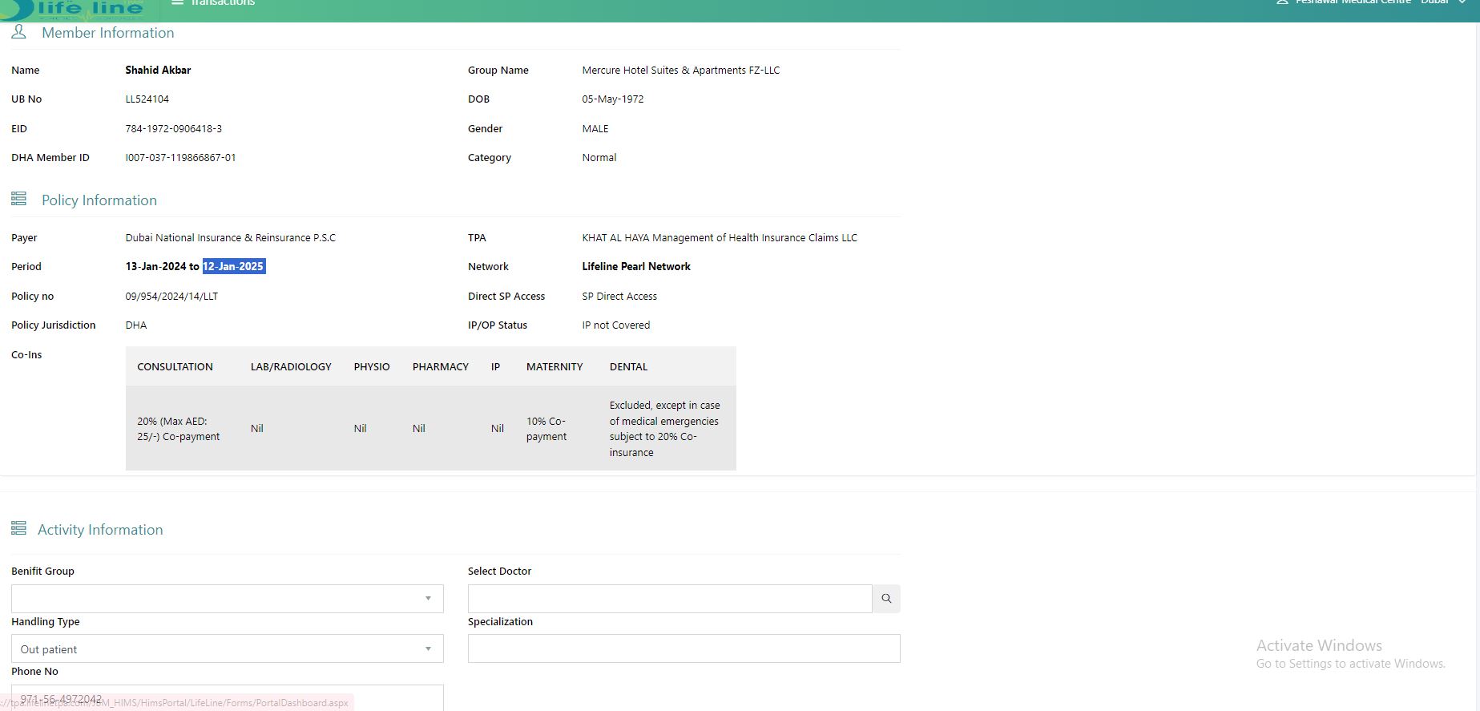Image resolution: width=1480 pixels, height=711 pixels.
Task: Focus the Select Doctor input field
Action: pos(669,599)
